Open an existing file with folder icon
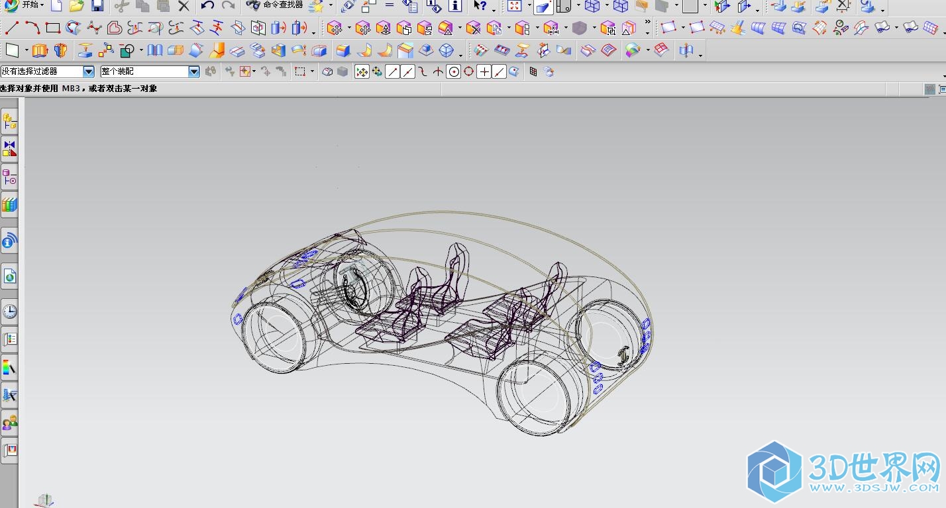The width and height of the screenshot is (946, 508). click(76, 6)
